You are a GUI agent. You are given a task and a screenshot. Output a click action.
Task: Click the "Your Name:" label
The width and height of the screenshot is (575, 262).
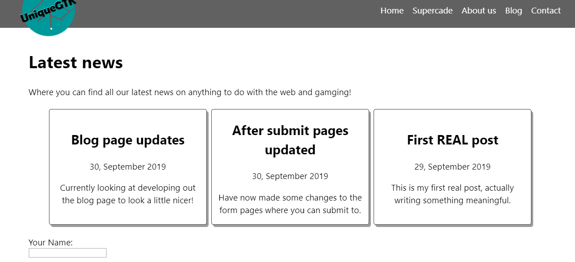point(50,243)
